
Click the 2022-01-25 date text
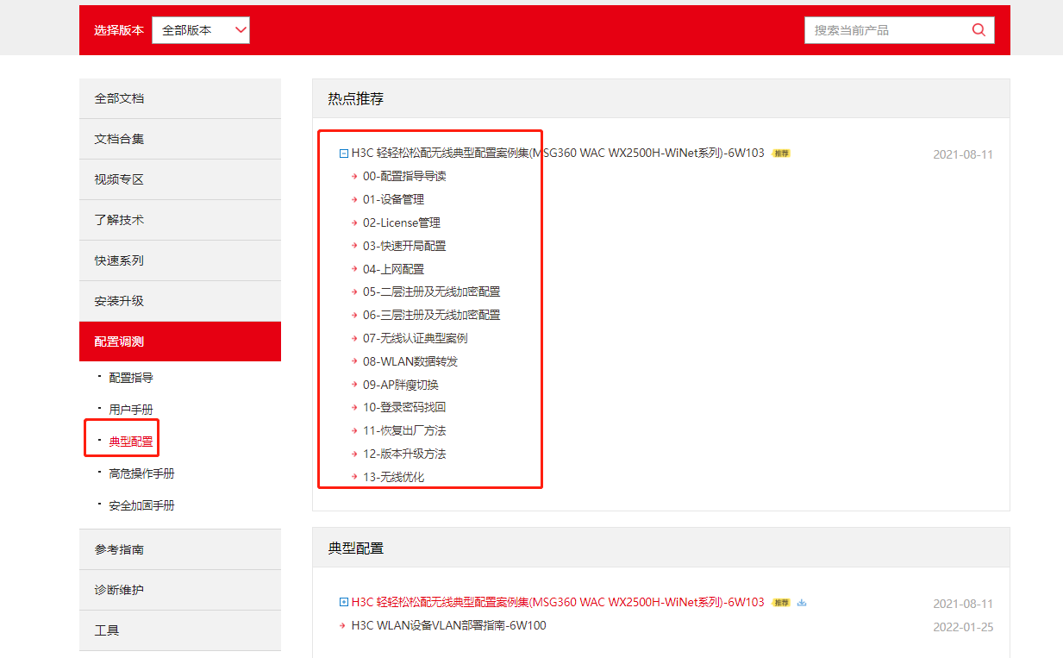point(963,627)
